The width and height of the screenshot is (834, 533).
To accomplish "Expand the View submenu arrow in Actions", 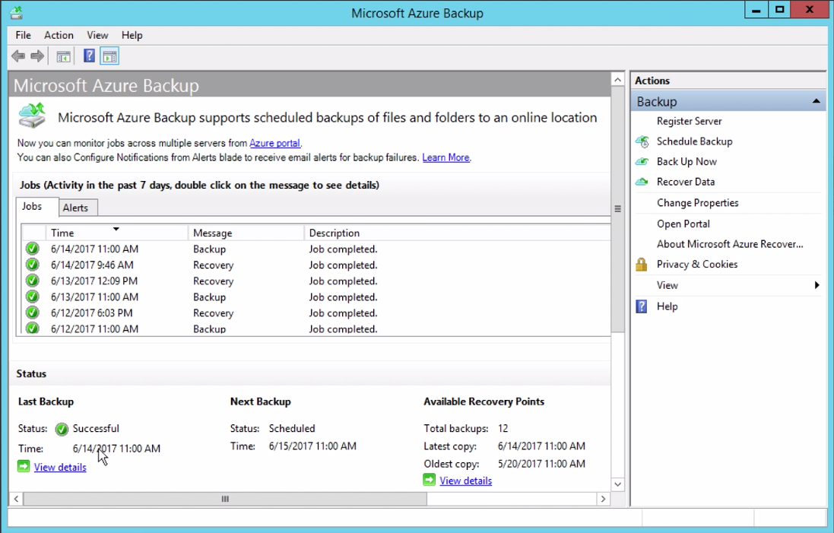I will (817, 285).
